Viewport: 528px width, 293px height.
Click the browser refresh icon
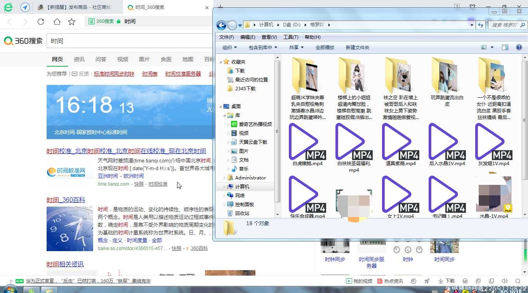(x=41, y=22)
